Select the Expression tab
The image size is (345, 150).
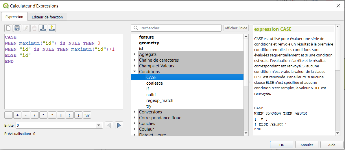14,17
